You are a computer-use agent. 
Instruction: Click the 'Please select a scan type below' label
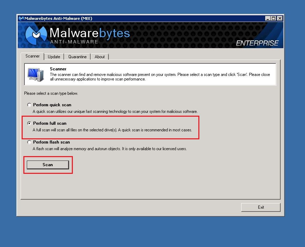[x=51, y=93]
